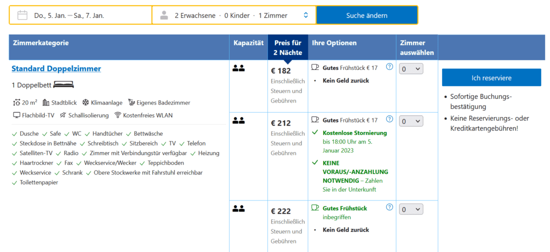Viewport: 550px width, 252px height.
Task: Click help icon for €182 breakfast option
Action: (x=389, y=66)
